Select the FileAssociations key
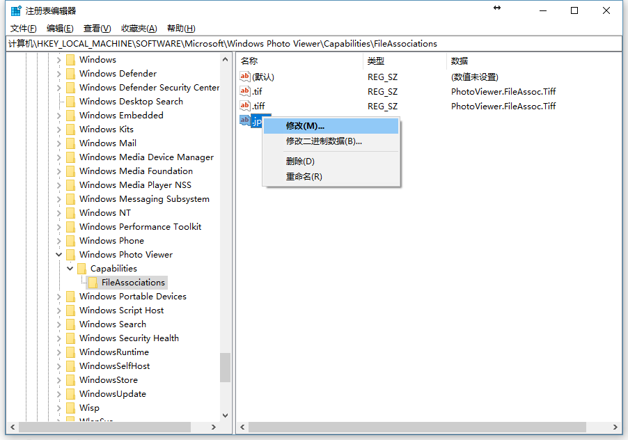The height and width of the screenshot is (440, 628). (x=133, y=283)
